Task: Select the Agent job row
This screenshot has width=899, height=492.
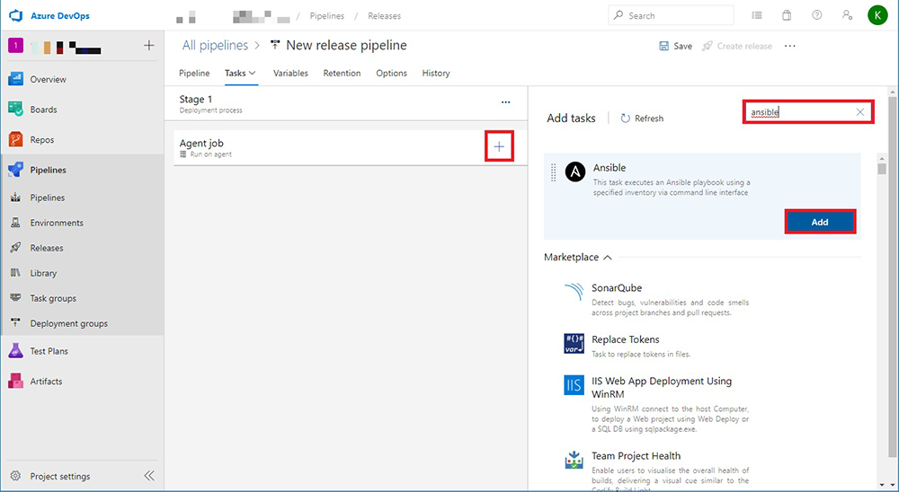Action: coord(350,148)
